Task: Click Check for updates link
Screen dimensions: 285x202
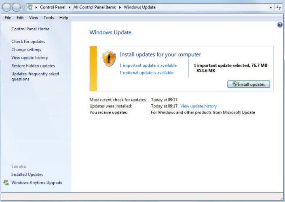Action: pyautogui.click(x=28, y=42)
